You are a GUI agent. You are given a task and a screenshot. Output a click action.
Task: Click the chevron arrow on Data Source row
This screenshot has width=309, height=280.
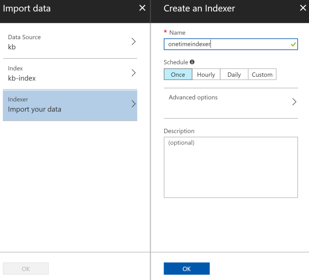133,42
